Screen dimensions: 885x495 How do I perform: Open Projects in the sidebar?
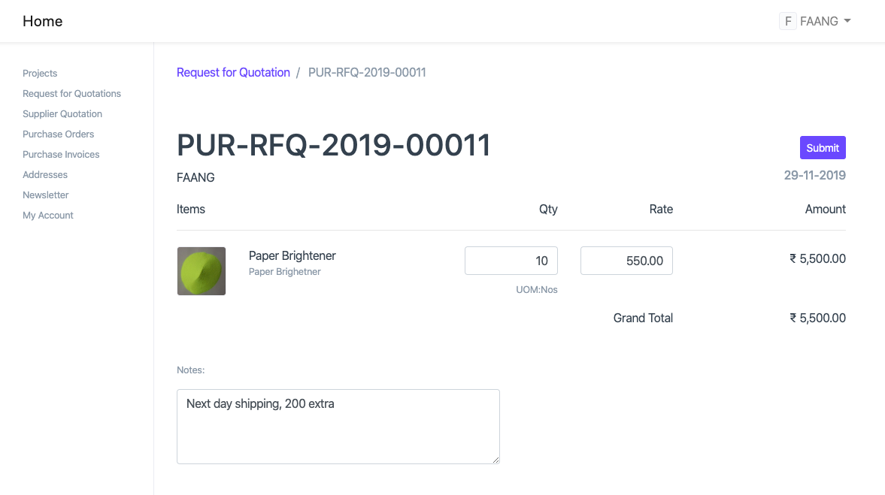click(x=40, y=73)
